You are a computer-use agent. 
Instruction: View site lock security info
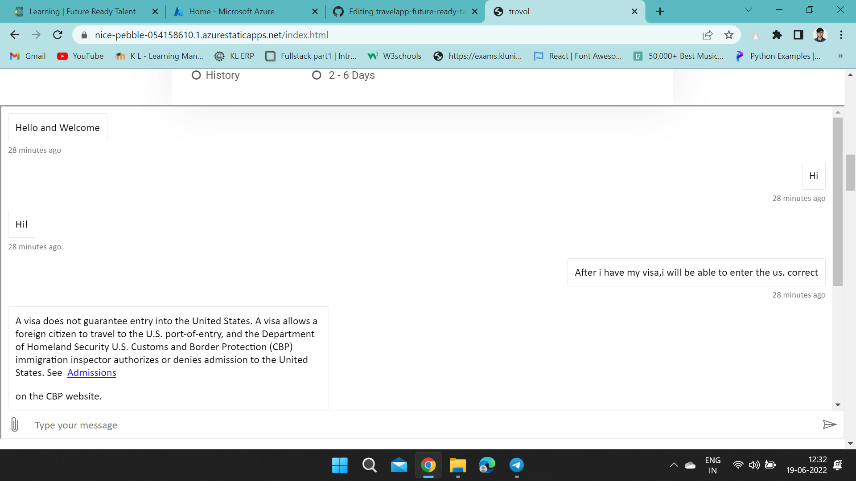84,35
